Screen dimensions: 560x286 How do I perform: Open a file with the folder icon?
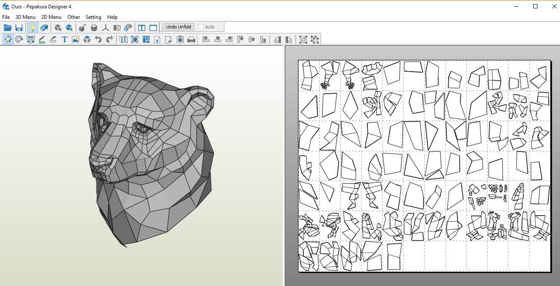(8, 28)
